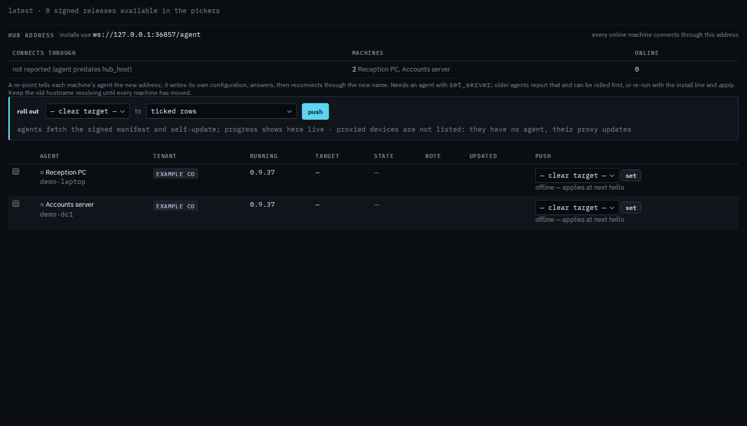Viewport: 747px width, 426px height.
Task: Click the TARGET column header
Action: pos(327,156)
